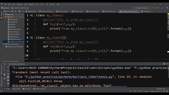The image size is (169, 95).
Task: Fold fun3 method at line 8
Action: point(35,46)
